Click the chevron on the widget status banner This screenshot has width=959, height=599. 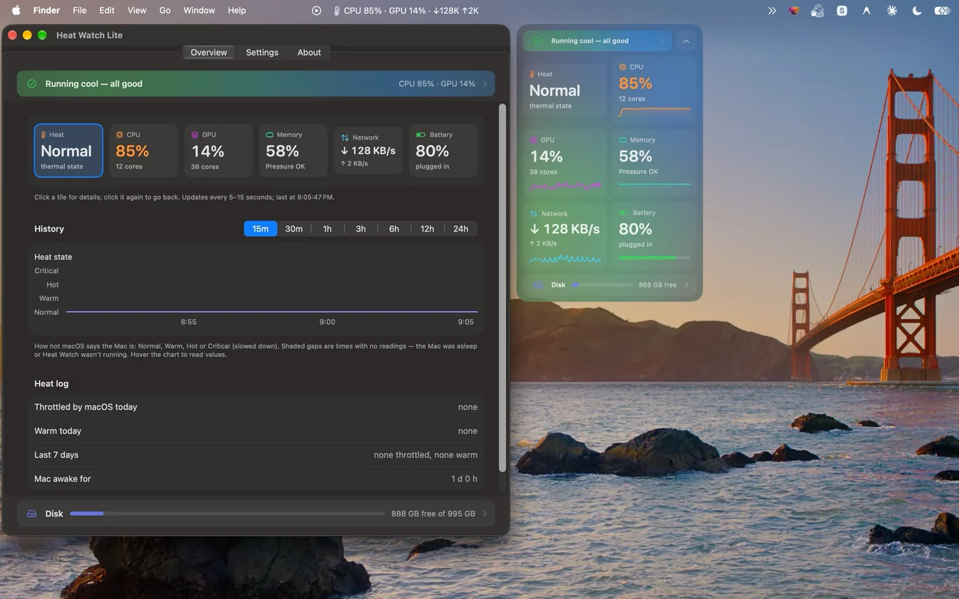coord(662,41)
